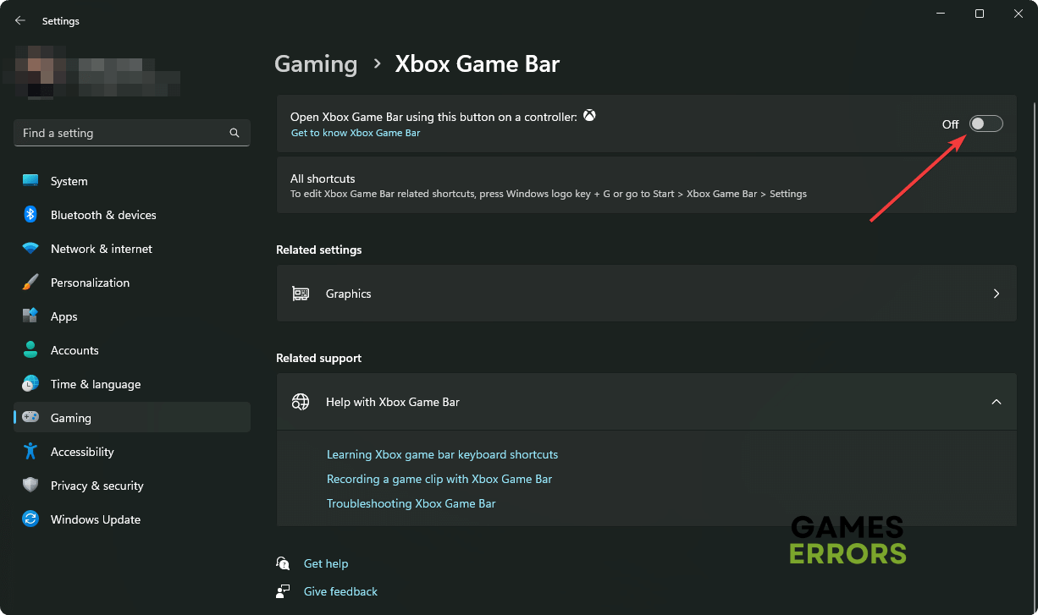This screenshot has width=1038, height=615.
Task: Open the Get to know Xbox Game Bar link
Action: coord(356,133)
